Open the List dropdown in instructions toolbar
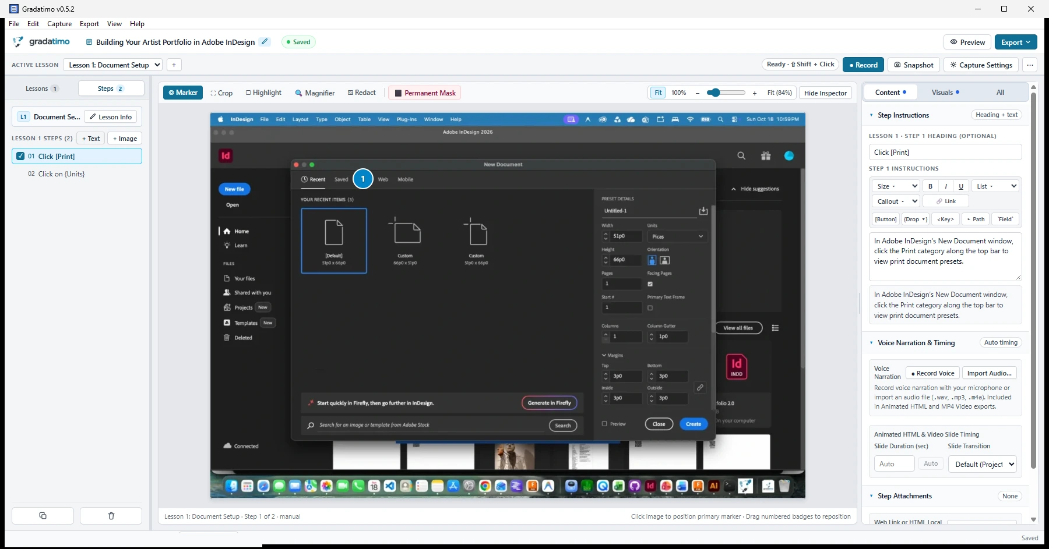 point(995,186)
